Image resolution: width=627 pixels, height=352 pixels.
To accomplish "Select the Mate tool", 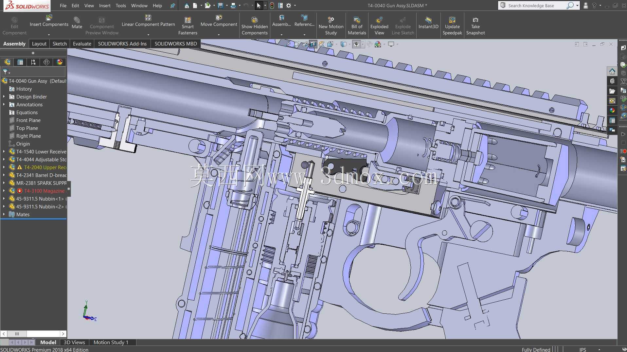I will pos(77,23).
